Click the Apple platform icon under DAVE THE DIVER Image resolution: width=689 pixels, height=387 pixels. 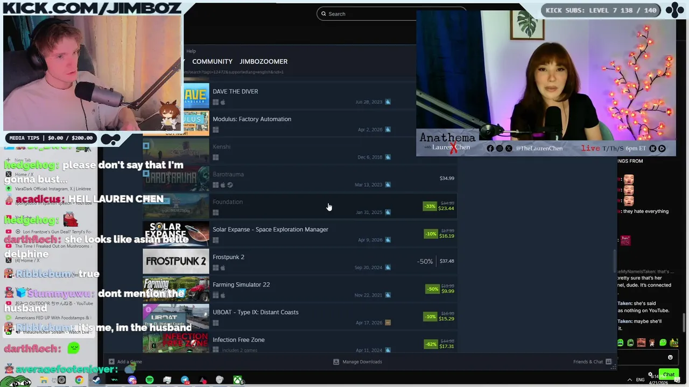(x=222, y=102)
